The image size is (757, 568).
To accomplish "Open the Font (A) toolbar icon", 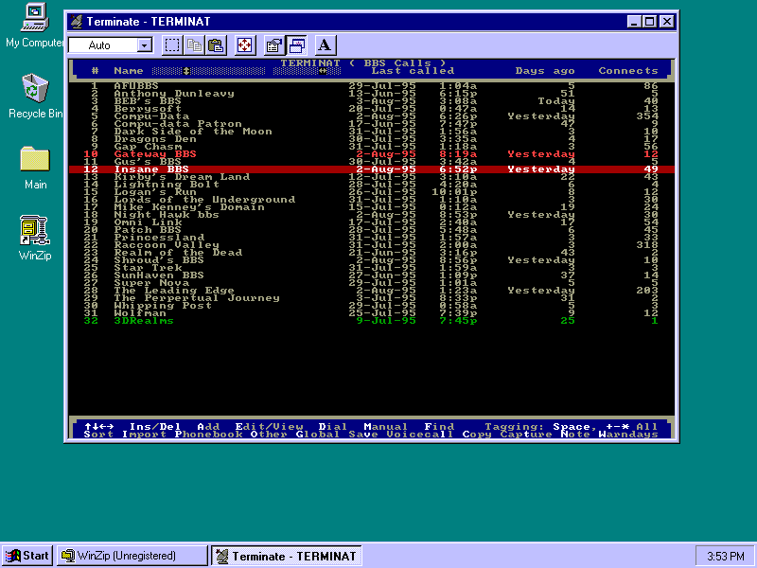I will pyautogui.click(x=325, y=45).
